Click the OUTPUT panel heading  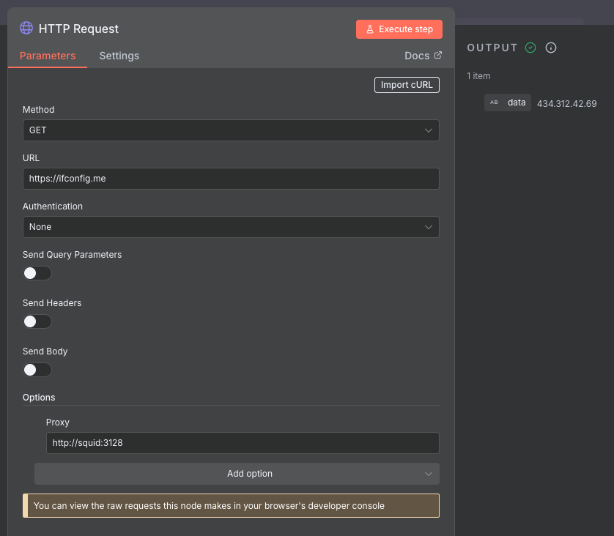pos(492,48)
